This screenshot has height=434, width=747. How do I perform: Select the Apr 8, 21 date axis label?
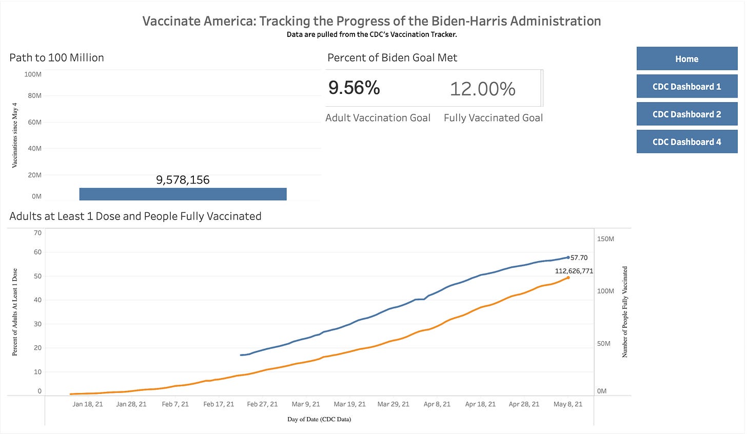[x=437, y=404]
